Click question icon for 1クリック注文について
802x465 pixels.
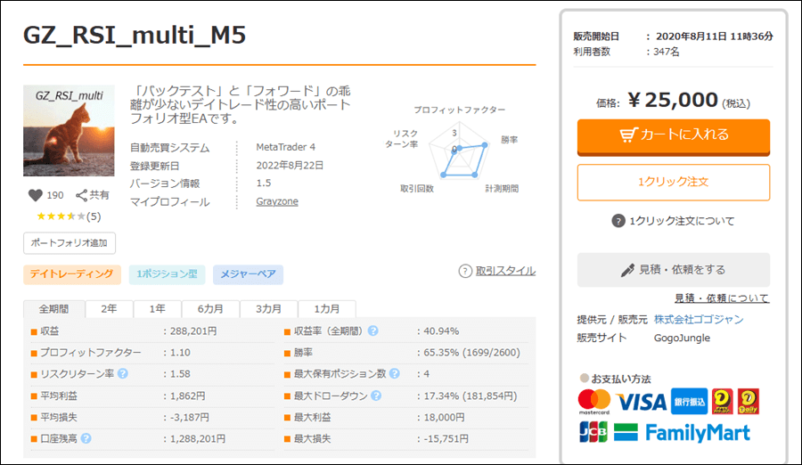(x=618, y=221)
